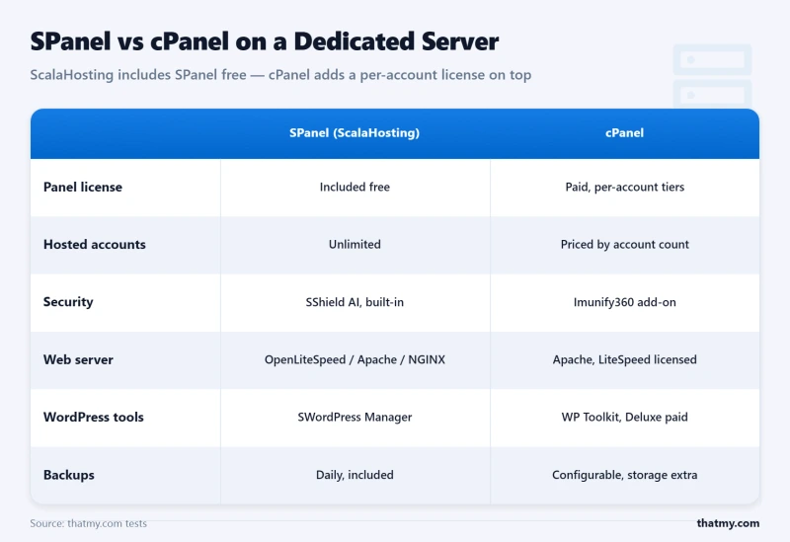Click the 'SWordPress Manager' cell
The image size is (790, 542).
click(355, 417)
